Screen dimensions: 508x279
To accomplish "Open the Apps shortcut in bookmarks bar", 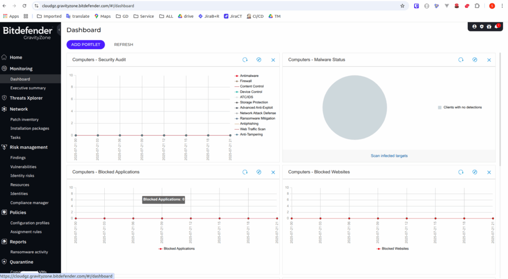I will 11,16.
